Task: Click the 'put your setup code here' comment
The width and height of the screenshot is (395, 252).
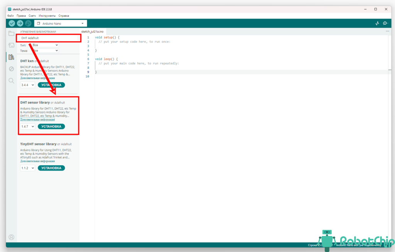Action: pos(134,42)
